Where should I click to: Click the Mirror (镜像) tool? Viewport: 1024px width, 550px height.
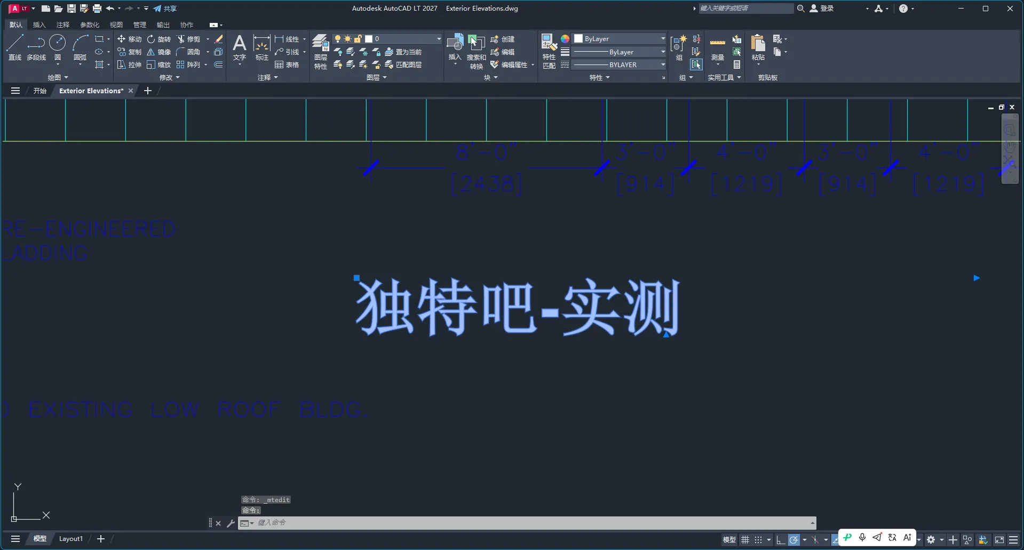[158, 52]
